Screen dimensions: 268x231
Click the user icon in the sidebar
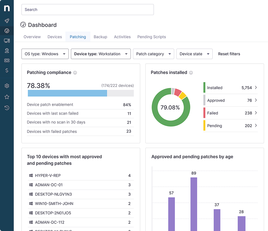click(7, 51)
